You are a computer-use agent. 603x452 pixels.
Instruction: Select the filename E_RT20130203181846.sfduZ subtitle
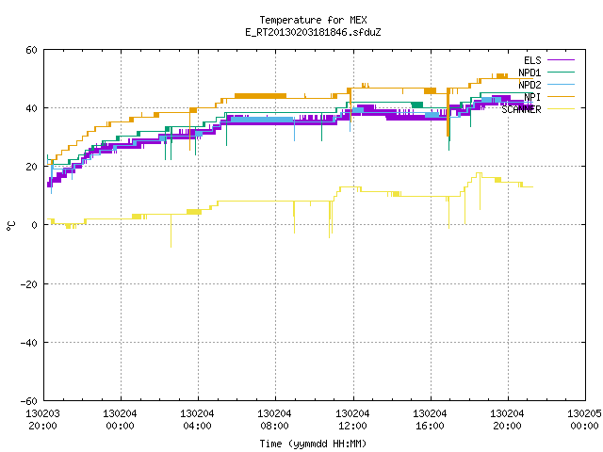[x=313, y=32]
